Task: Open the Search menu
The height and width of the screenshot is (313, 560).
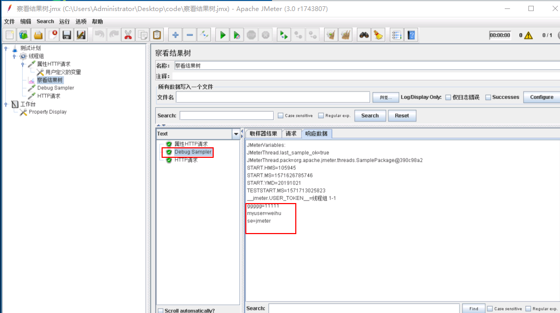Action: [x=45, y=22]
